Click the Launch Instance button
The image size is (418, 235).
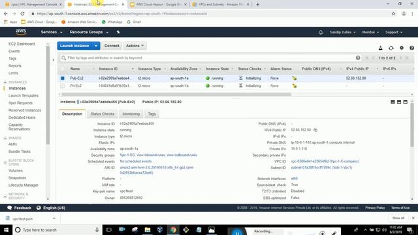click(x=74, y=46)
